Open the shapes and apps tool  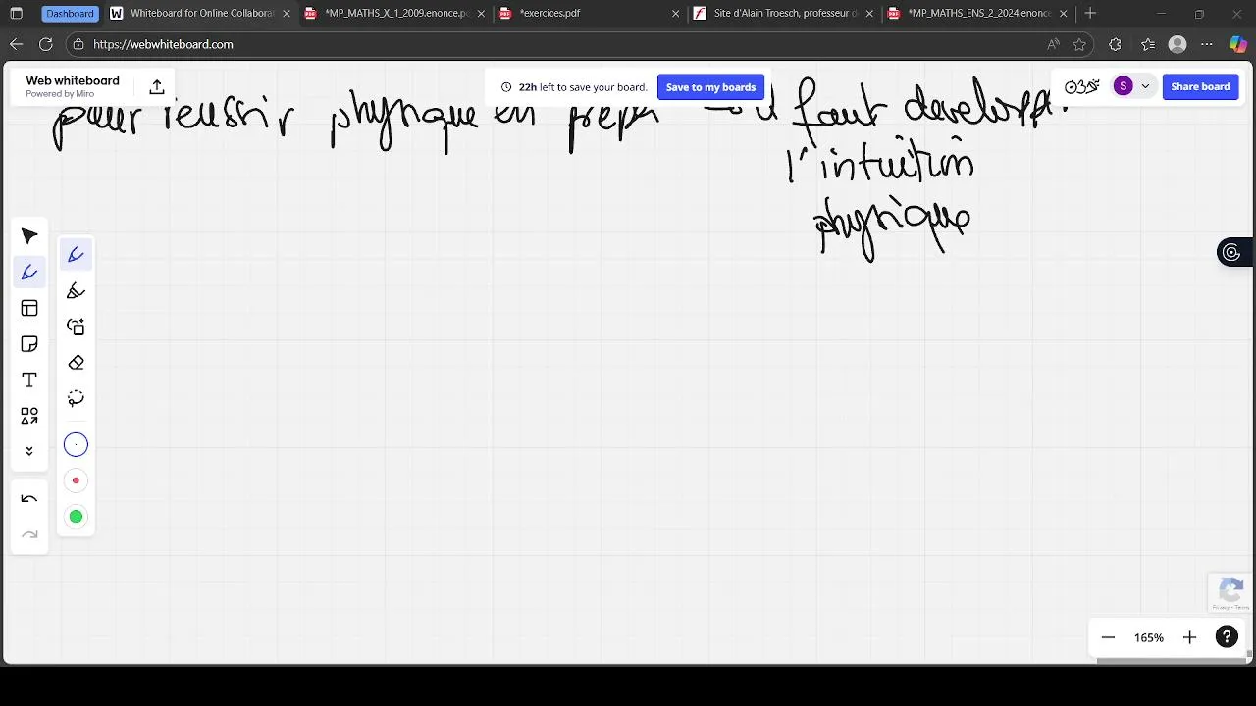[29, 416]
